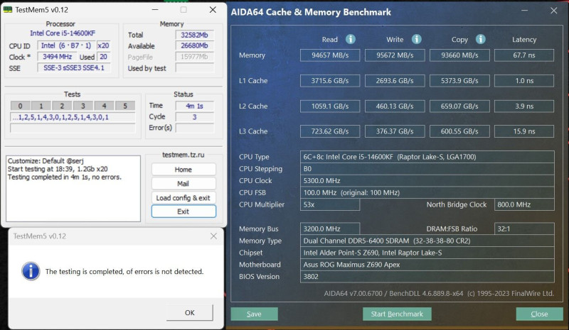Screen dimensions: 569x330
Task: Select test 2 box in TestMem5
Action: (x=62, y=106)
